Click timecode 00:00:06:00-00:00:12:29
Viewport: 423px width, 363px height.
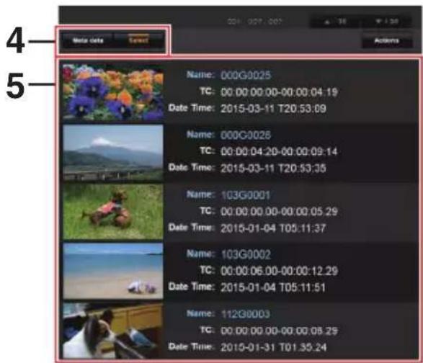click(279, 271)
